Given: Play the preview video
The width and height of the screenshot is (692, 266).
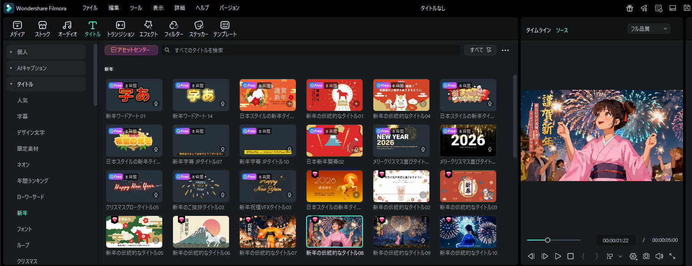Looking at the screenshot, I should click(558, 256).
